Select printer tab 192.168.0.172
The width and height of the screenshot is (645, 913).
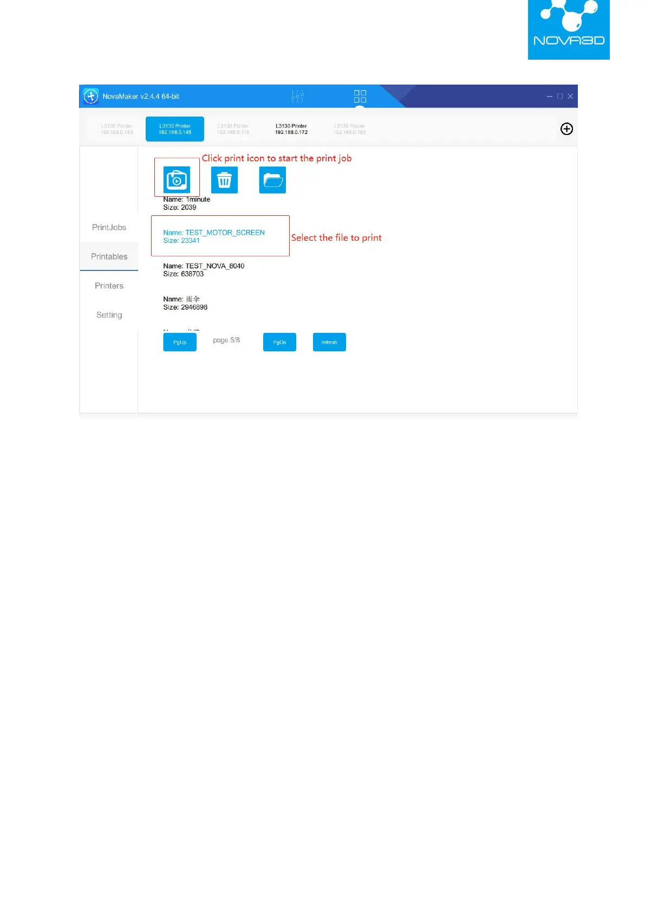(291, 129)
